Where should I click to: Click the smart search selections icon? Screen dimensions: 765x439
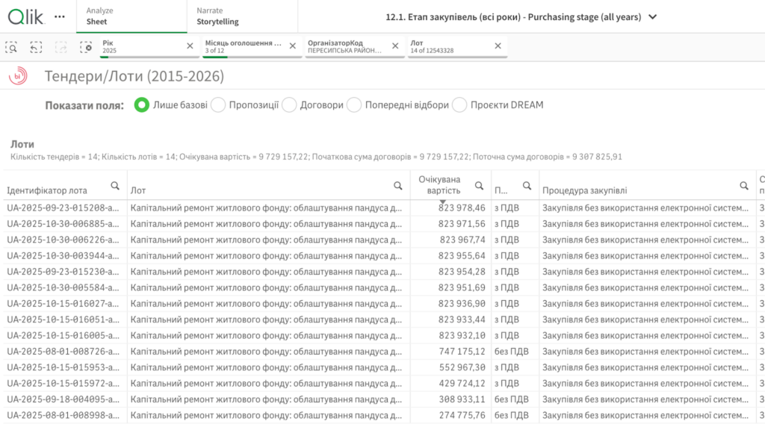[12, 46]
